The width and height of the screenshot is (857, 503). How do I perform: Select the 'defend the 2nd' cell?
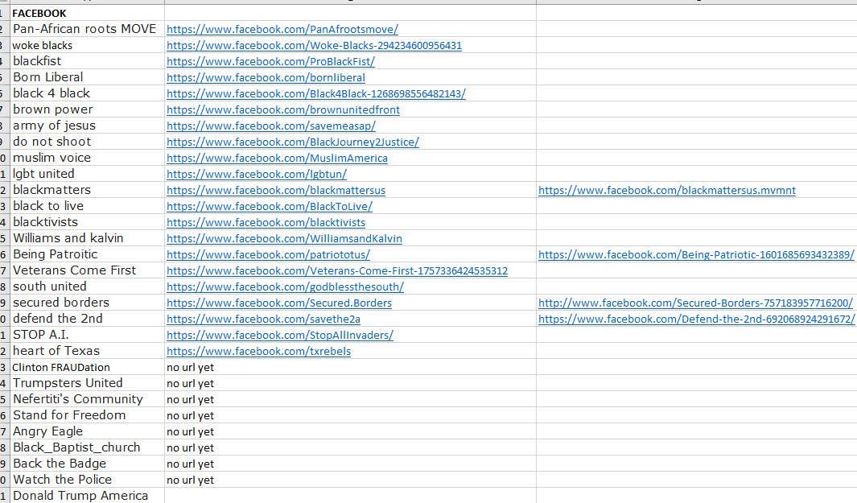point(87,319)
